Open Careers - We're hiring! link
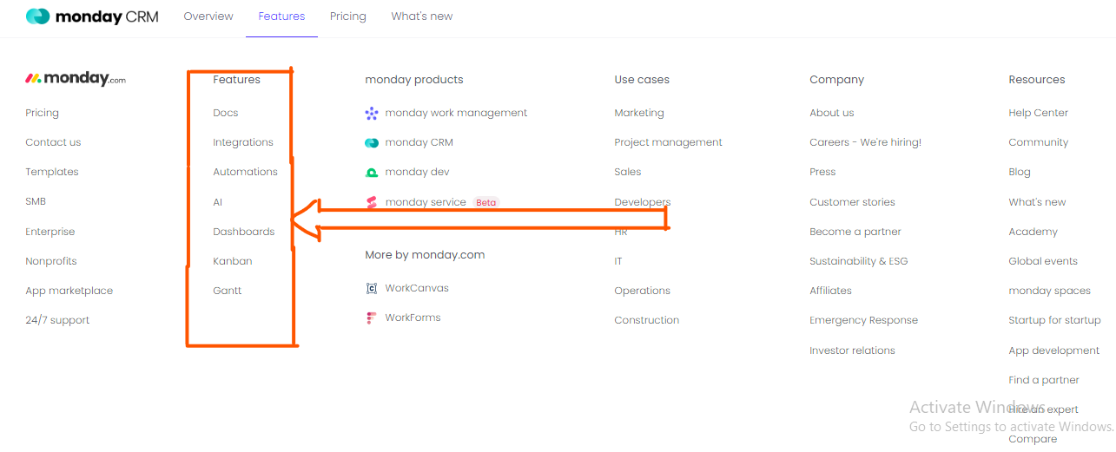Image resolution: width=1116 pixels, height=452 pixels. point(866,142)
